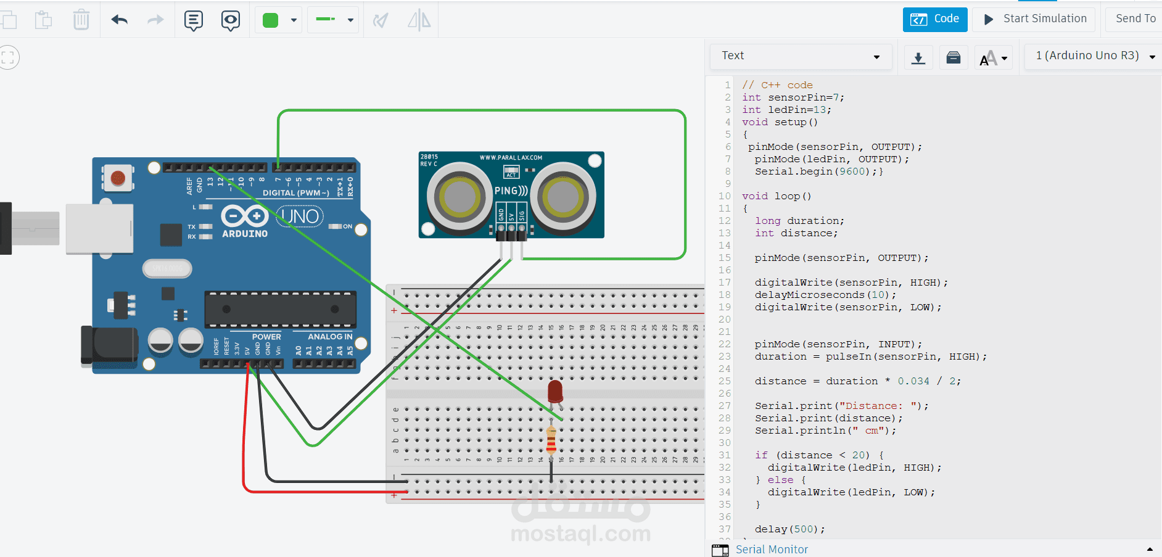
Task: Toggle the Code panel button
Action: (x=935, y=19)
